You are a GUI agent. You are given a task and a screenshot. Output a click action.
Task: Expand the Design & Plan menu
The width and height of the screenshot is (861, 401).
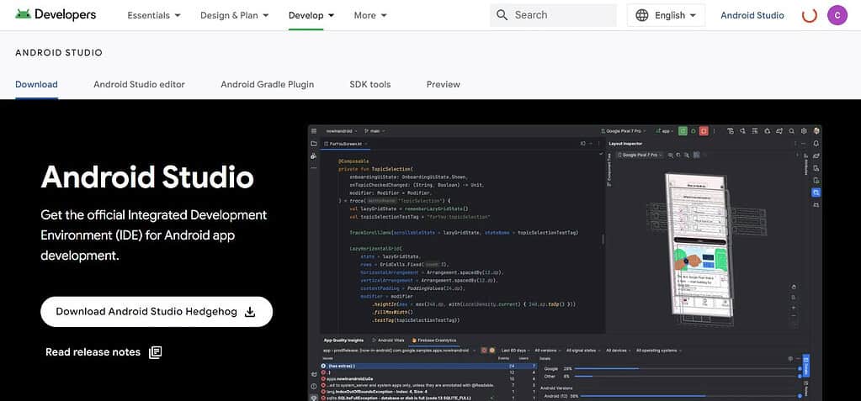tap(235, 15)
